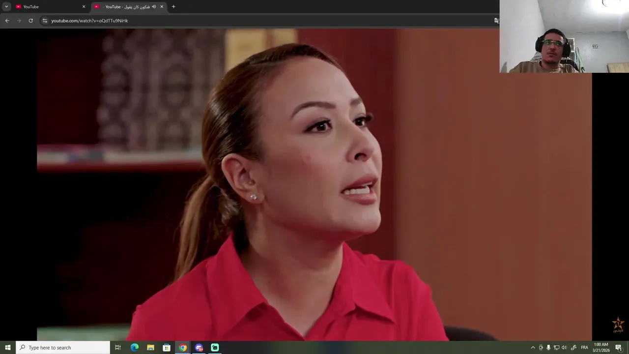Click the Meet Now tray icon

[x=541, y=348]
